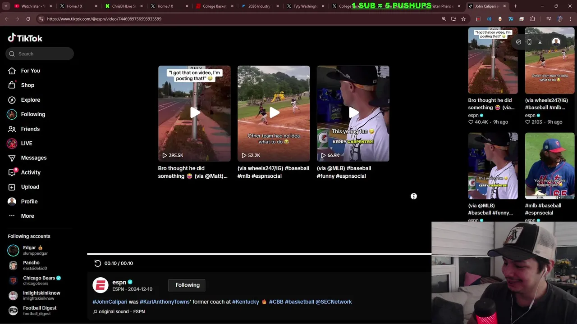Click the TikTok app icon in floating toolbar
577x324 pixels.
pyautogui.click(x=518, y=42)
